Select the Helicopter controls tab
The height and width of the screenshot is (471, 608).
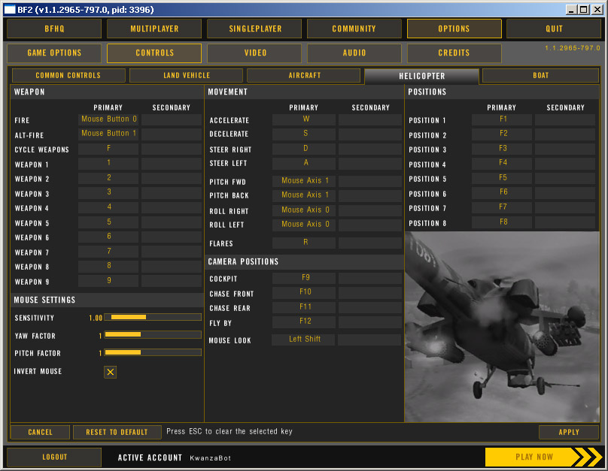(422, 76)
